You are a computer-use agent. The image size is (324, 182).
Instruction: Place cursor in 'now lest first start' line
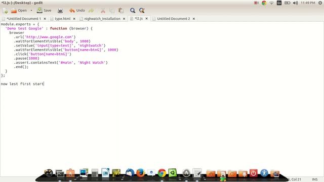coord(22,84)
